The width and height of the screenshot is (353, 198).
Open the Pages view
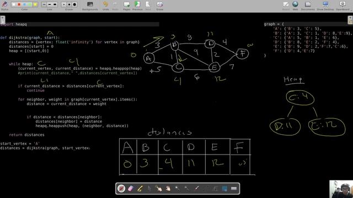tap(126, 5)
